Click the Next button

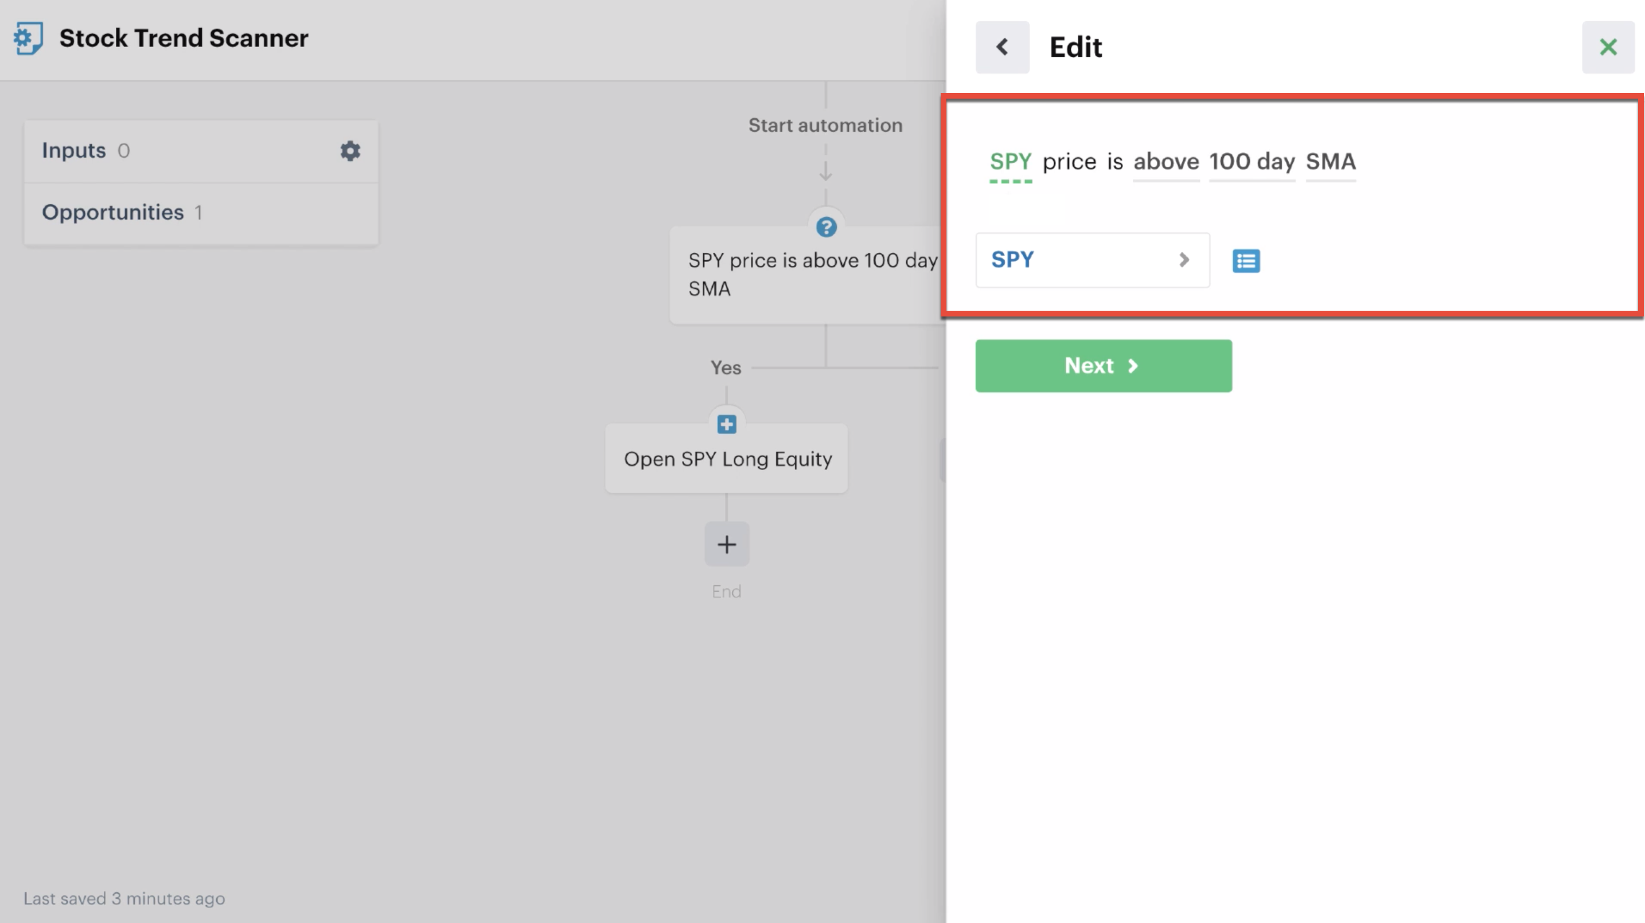(1104, 366)
